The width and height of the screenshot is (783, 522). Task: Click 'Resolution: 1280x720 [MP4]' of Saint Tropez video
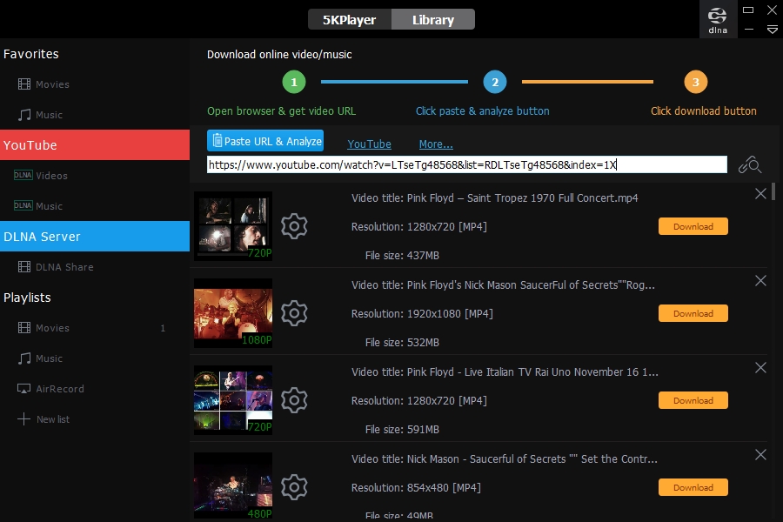[x=419, y=227]
